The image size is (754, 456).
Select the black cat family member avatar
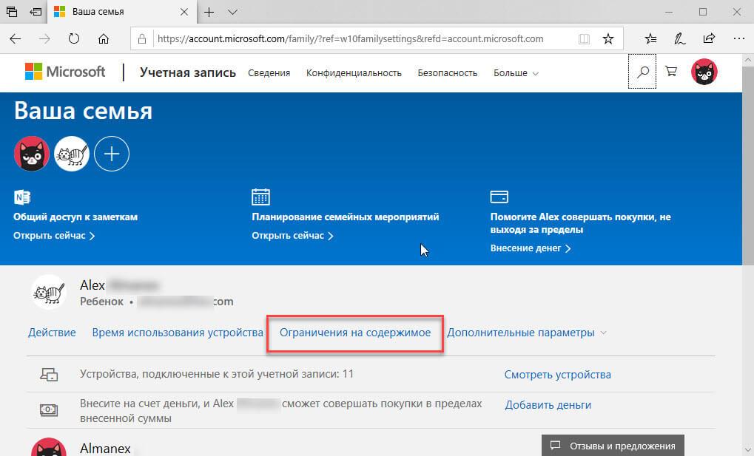tap(32, 154)
